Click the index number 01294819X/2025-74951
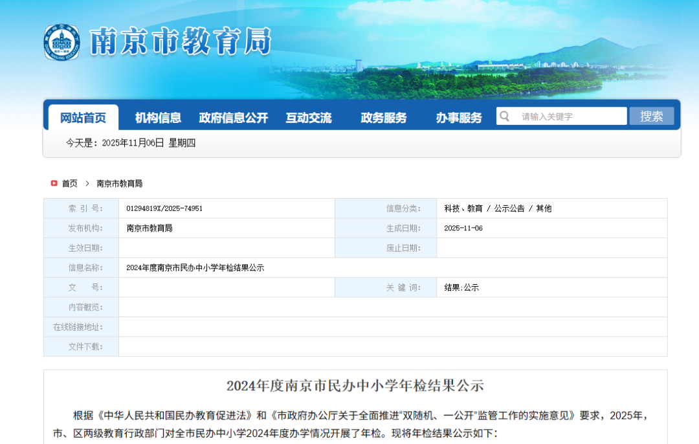The width and height of the screenshot is (699, 444). pyautogui.click(x=164, y=208)
